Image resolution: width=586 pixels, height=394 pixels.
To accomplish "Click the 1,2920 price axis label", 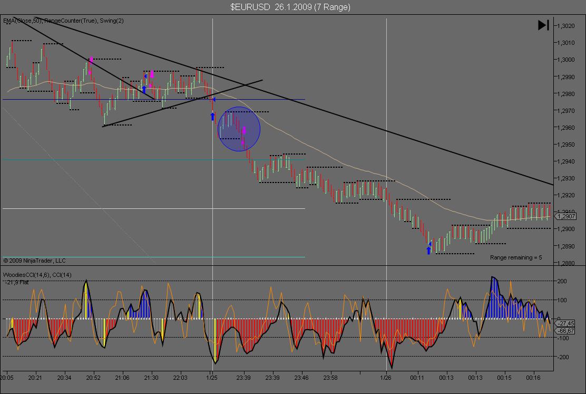I will click(566, 195).
